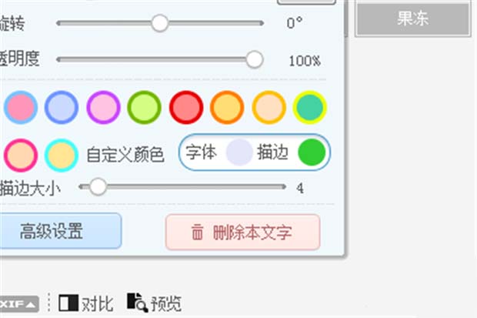Select the light blue color preset circle
The height and width of the screenshot is (318, 477).
tap(62, 107)
